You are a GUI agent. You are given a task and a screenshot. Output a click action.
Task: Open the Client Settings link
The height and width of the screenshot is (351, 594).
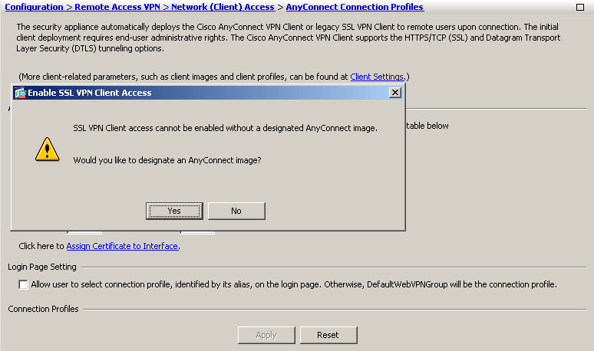click(377, 77)
